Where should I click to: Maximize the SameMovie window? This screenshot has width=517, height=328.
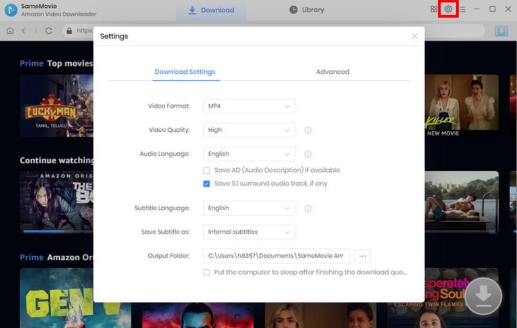492,9
